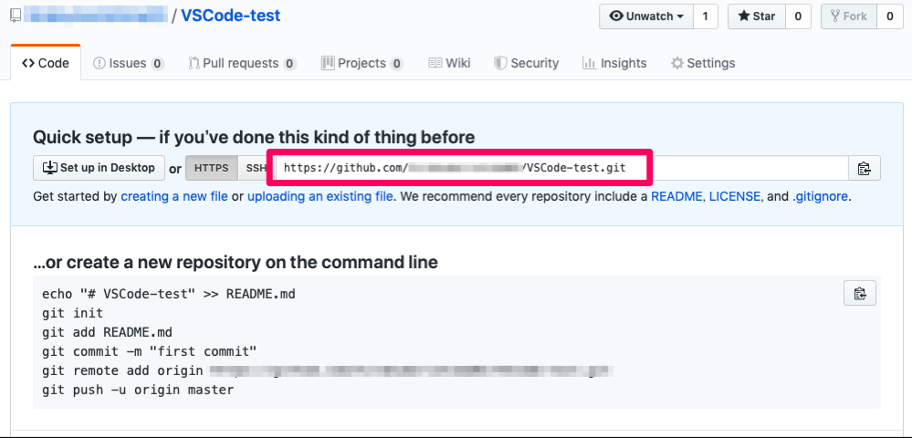Viewport: 912px width, 438px height.
Task: Open the Issues tab
Action: tap(129, 63)
